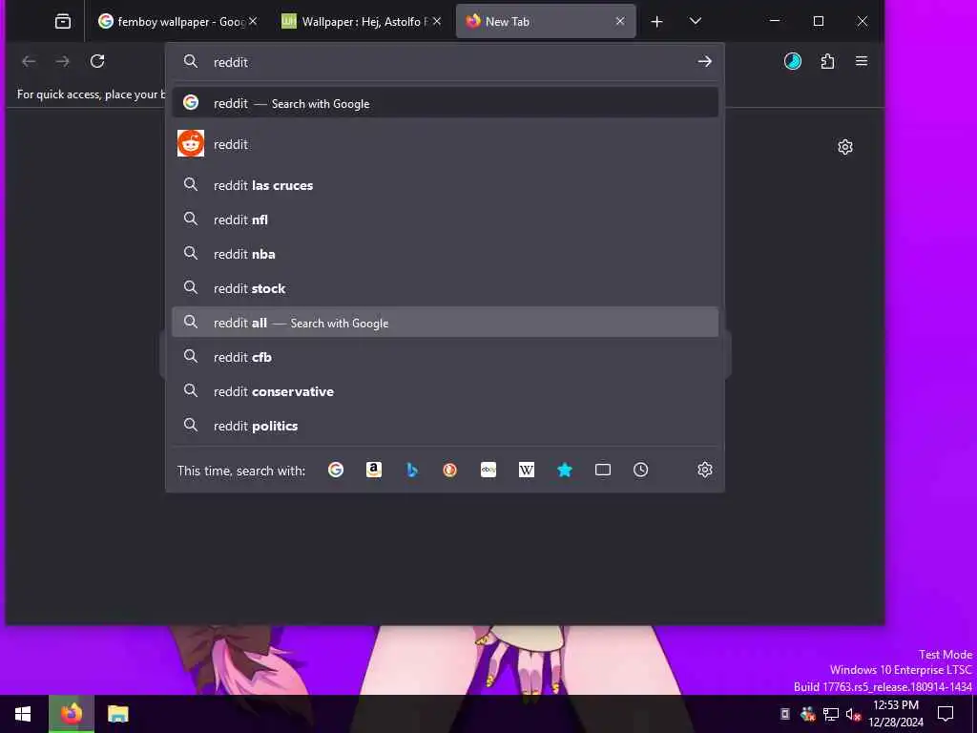This screenshot has height=733, width=977.
Task: Open the application hamburger menu
Action: pyautogui.click(x=862, y=61)
